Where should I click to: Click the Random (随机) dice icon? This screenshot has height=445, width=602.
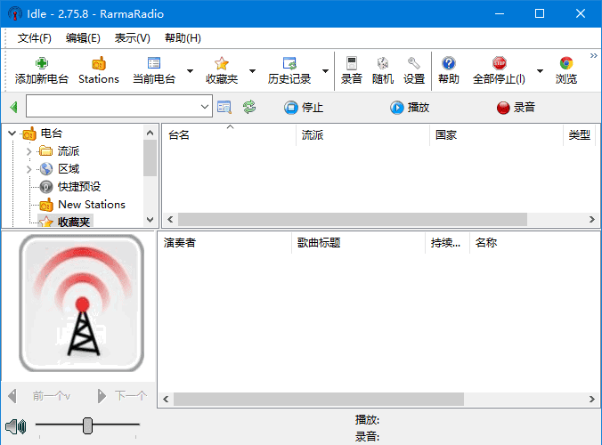(383, 63)
